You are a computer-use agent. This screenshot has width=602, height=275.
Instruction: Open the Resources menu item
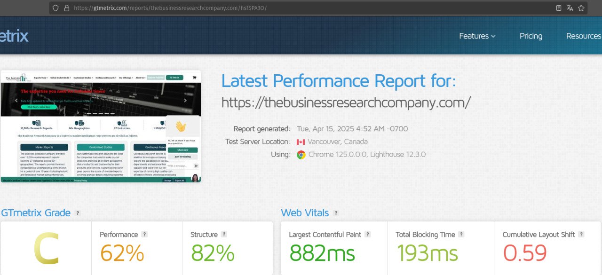[584, 36]
